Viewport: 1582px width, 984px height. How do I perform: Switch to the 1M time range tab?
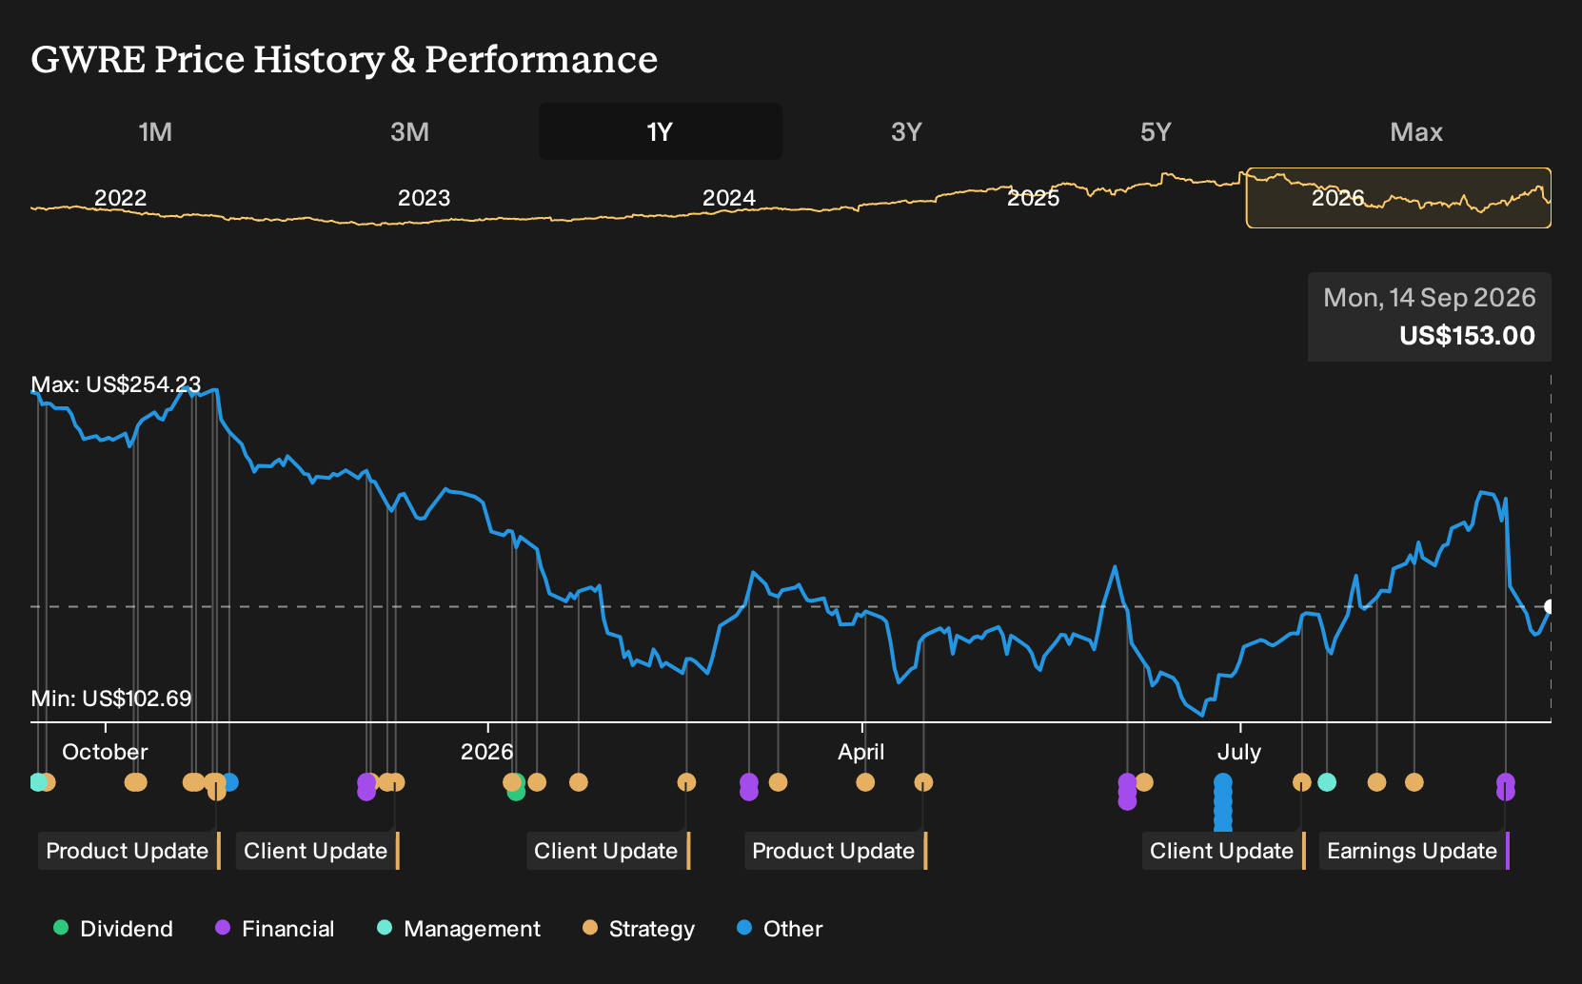point(155,131)
